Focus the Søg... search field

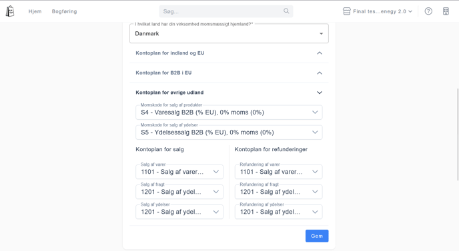tap(226, 11)
